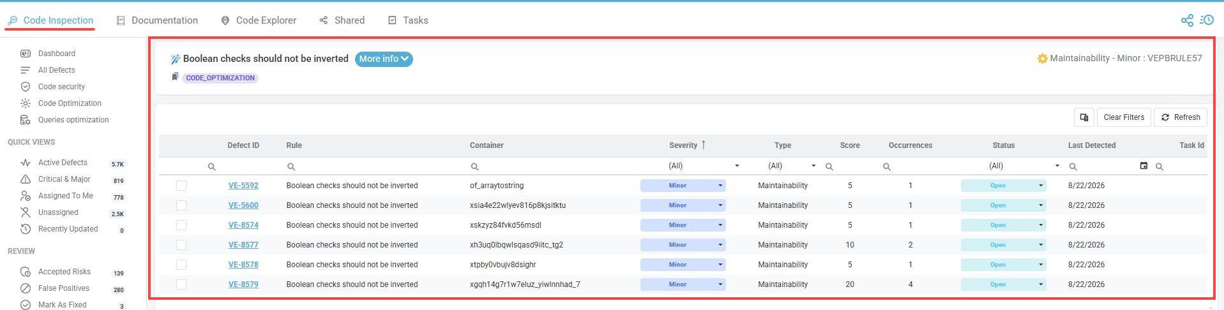Open the All Defects sidebar item
The image size is (1224, 310).
(x=56, y=70)
